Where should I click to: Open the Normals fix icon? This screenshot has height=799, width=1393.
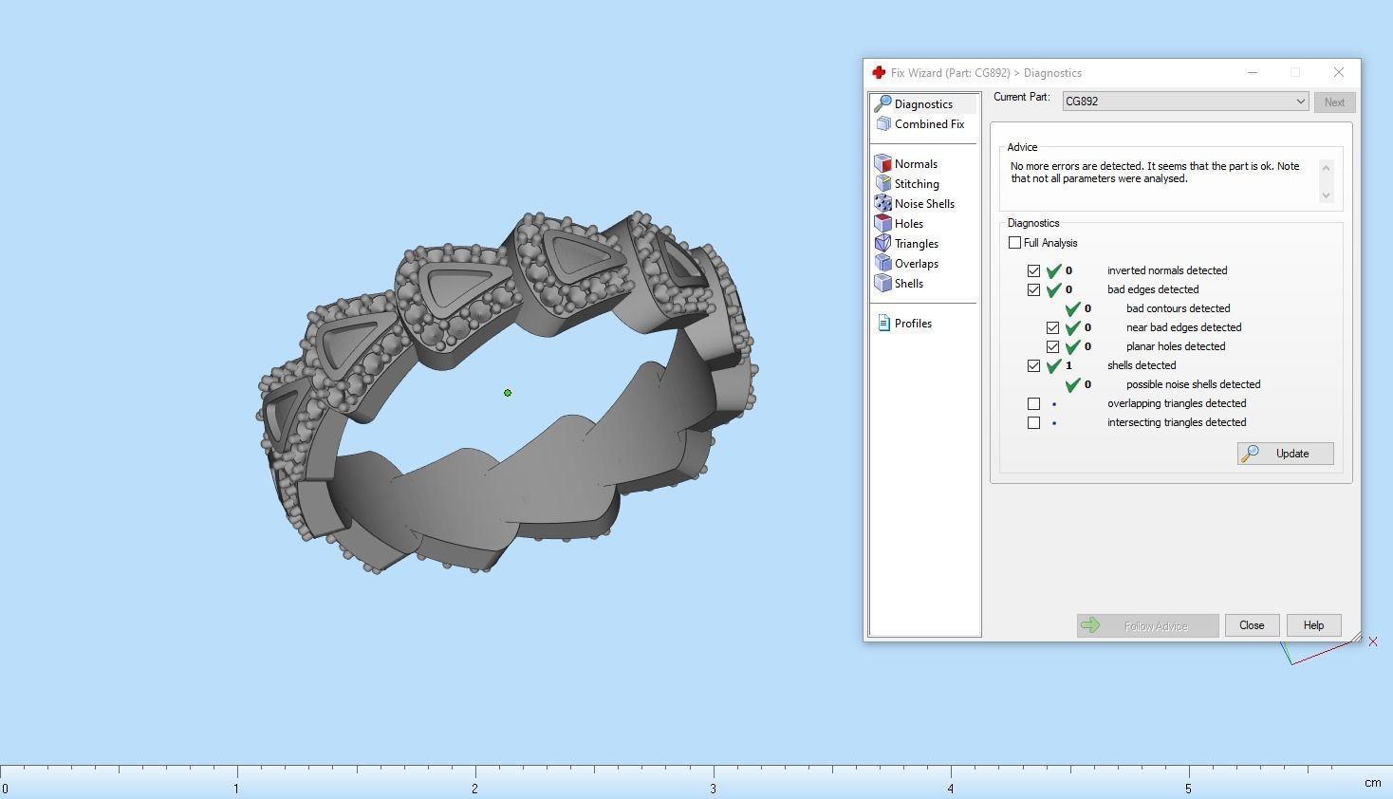(883, 164)
